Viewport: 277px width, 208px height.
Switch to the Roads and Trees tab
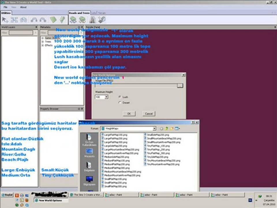click(79, 13)
